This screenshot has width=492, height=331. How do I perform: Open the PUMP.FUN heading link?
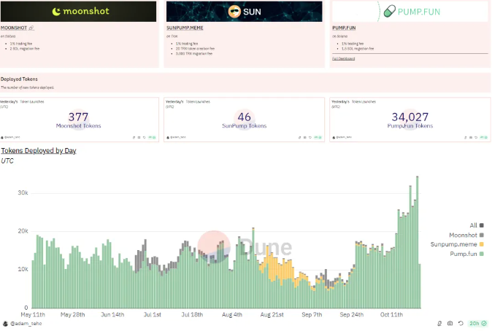click(x=344, y=28)
